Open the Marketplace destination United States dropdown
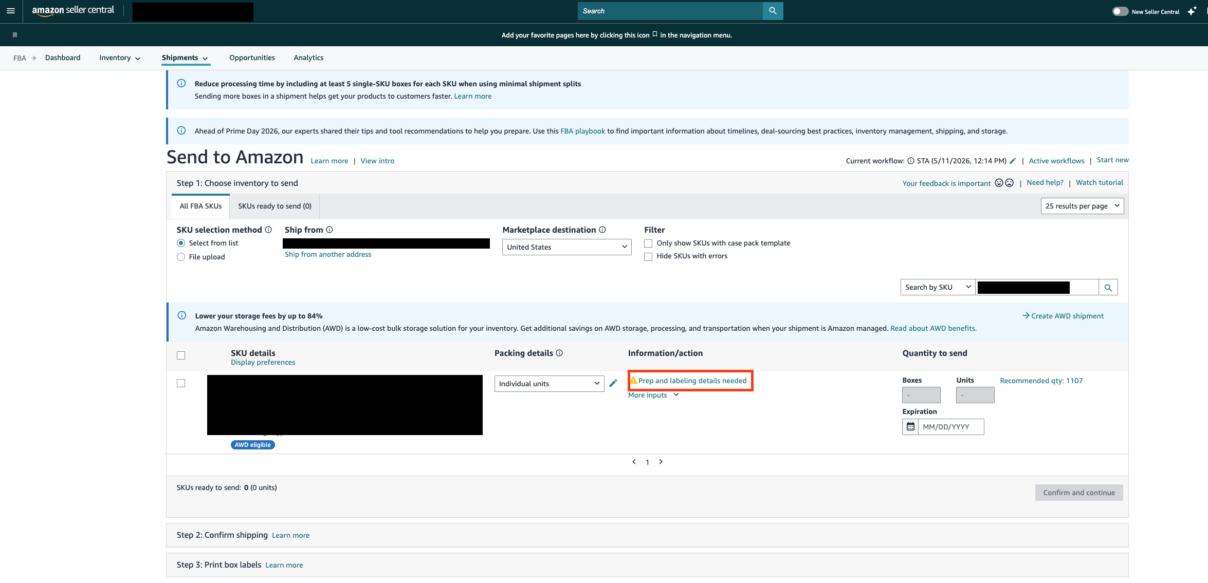 (566, 247)
